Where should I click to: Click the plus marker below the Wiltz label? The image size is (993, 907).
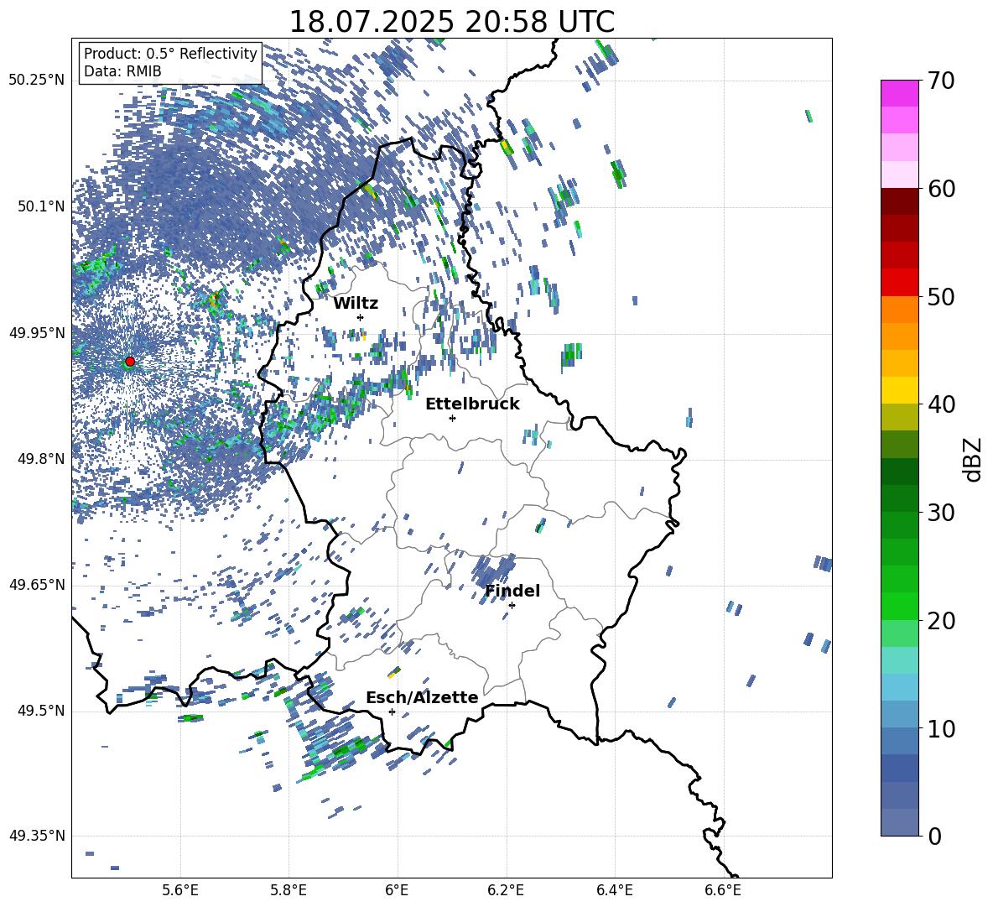tap(361, 317)
